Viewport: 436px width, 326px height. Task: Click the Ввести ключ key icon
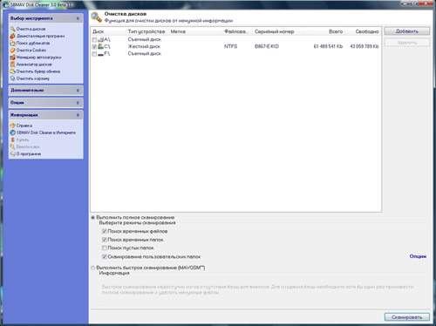pos(12,146)
